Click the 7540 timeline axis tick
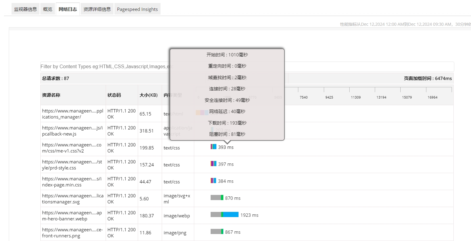 click(x=303, y=97)
